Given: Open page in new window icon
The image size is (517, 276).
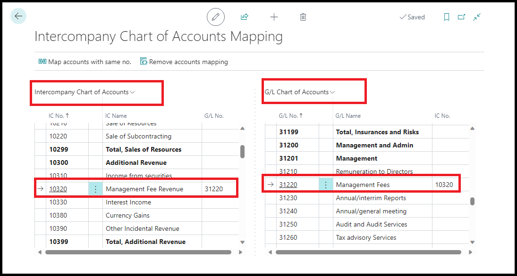Looking at the screenshot, I should 461,17.
